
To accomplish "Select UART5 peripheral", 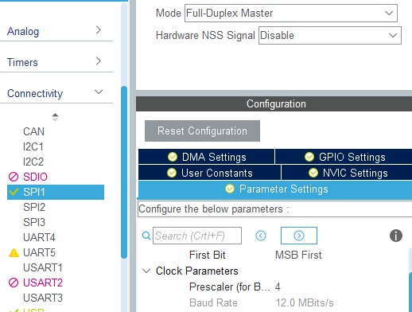I will 39,252.
